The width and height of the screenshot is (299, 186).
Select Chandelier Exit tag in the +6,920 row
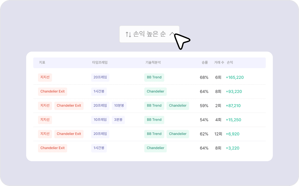(69, 134)
